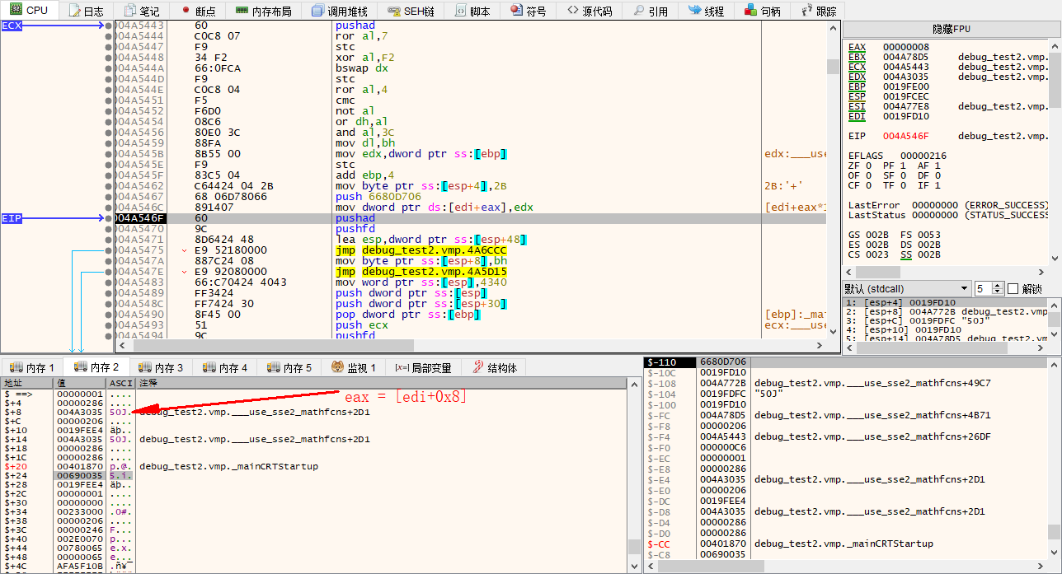Viewport: 1062px width, 574px height.
Task: Open the 源代码 source tab icon
Action: click(572, 11)
